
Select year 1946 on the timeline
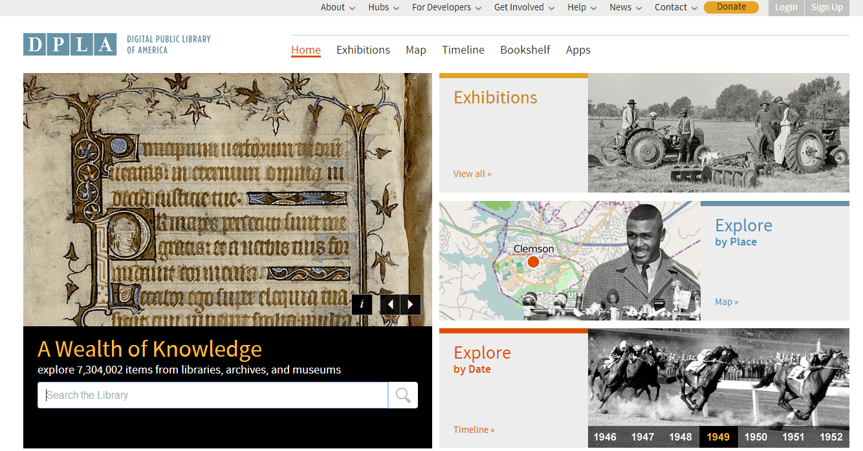pyautogui.click(x=605, y=437)
